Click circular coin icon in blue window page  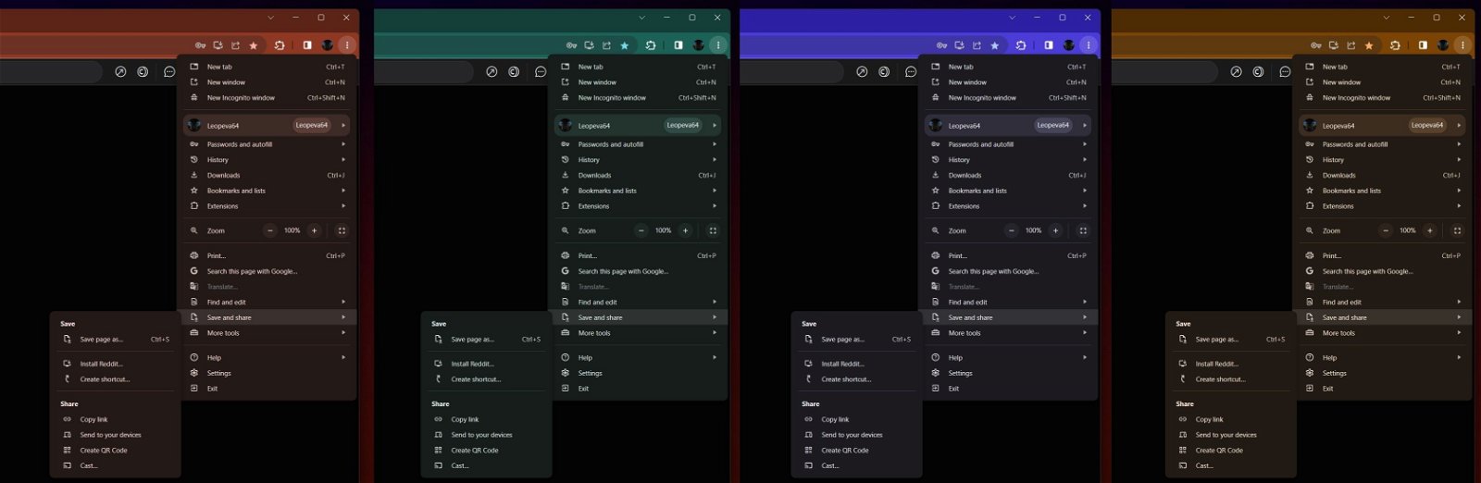pos(884,71)
